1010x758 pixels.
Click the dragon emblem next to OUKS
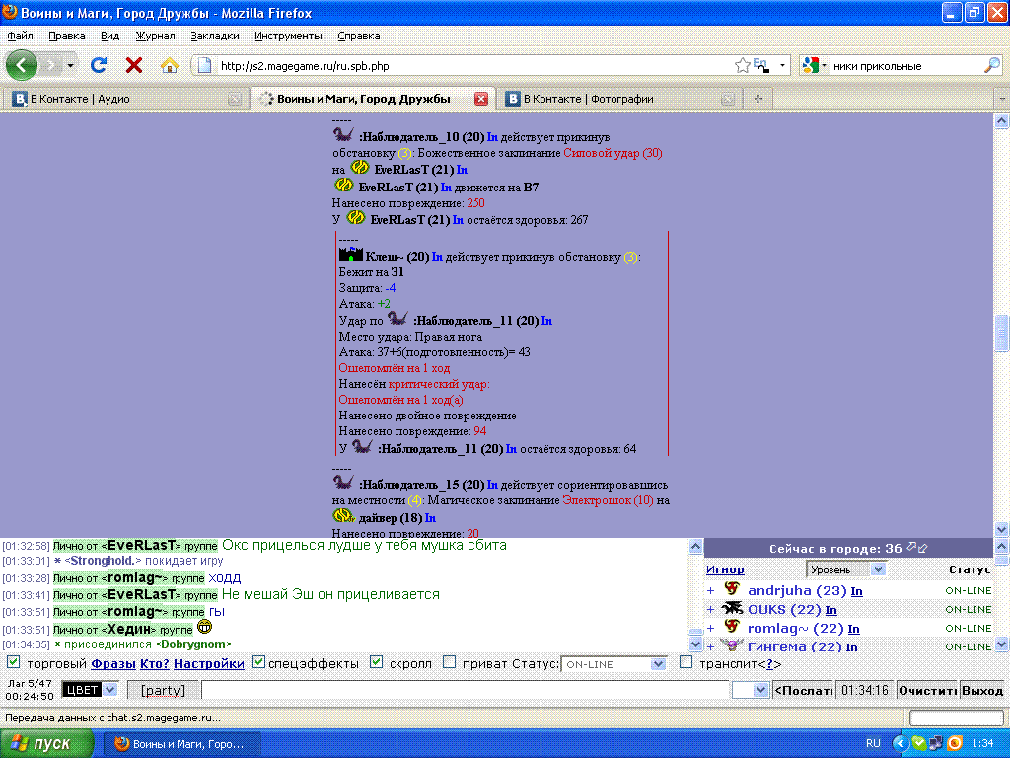pyautogui.click(x=732, y=609)
